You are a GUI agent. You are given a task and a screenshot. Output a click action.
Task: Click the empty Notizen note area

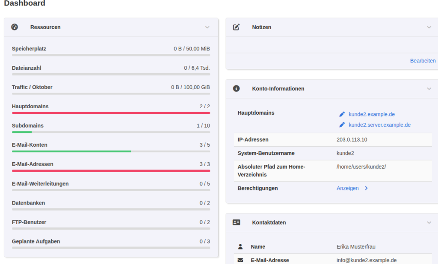332,44
